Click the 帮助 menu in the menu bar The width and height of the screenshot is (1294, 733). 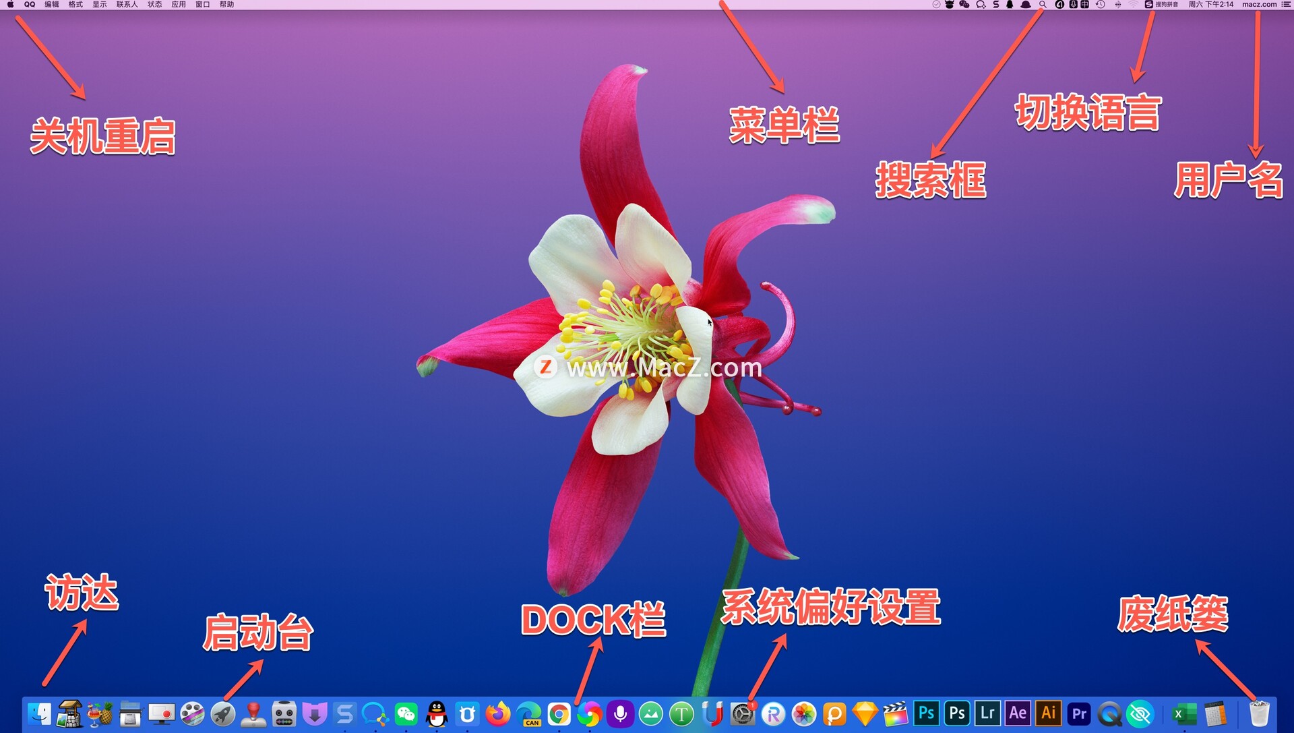click(227, 5)
